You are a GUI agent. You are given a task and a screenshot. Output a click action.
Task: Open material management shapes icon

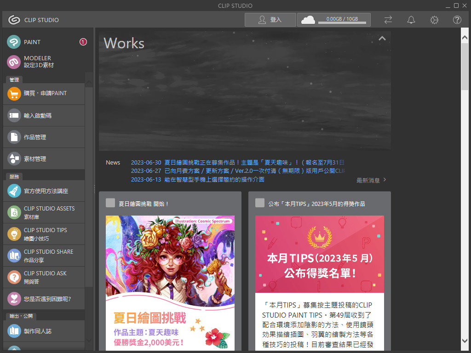click(x=14, y=159)
